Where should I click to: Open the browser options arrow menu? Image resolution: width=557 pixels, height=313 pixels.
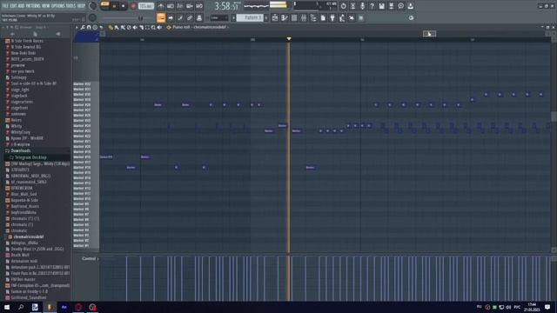coord(3,27)
